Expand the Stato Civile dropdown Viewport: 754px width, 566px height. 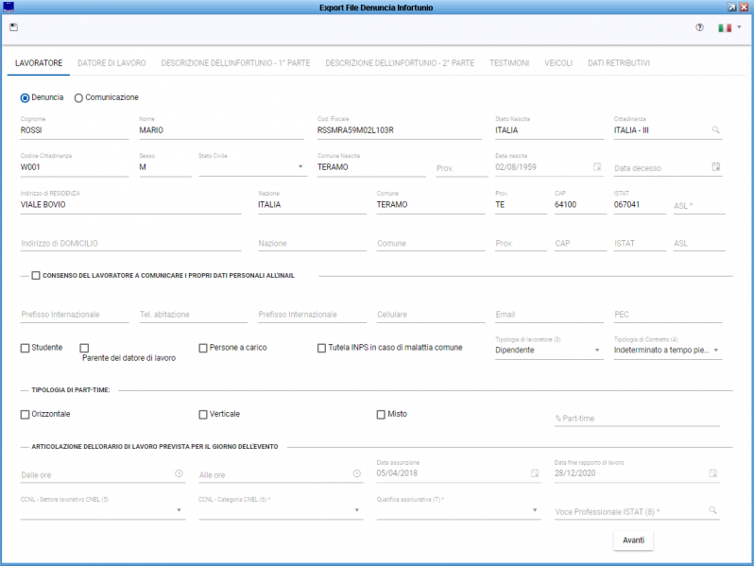(x=300, y=167)
